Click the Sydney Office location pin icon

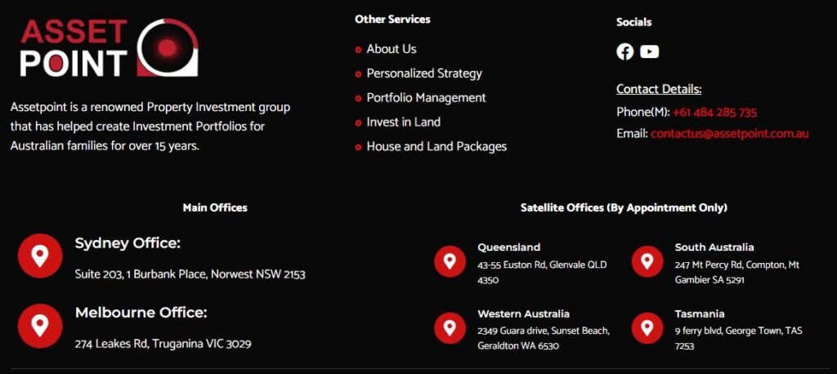40,256
